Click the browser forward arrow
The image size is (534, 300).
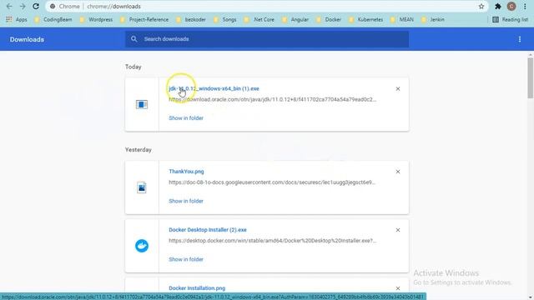point(23,7)
